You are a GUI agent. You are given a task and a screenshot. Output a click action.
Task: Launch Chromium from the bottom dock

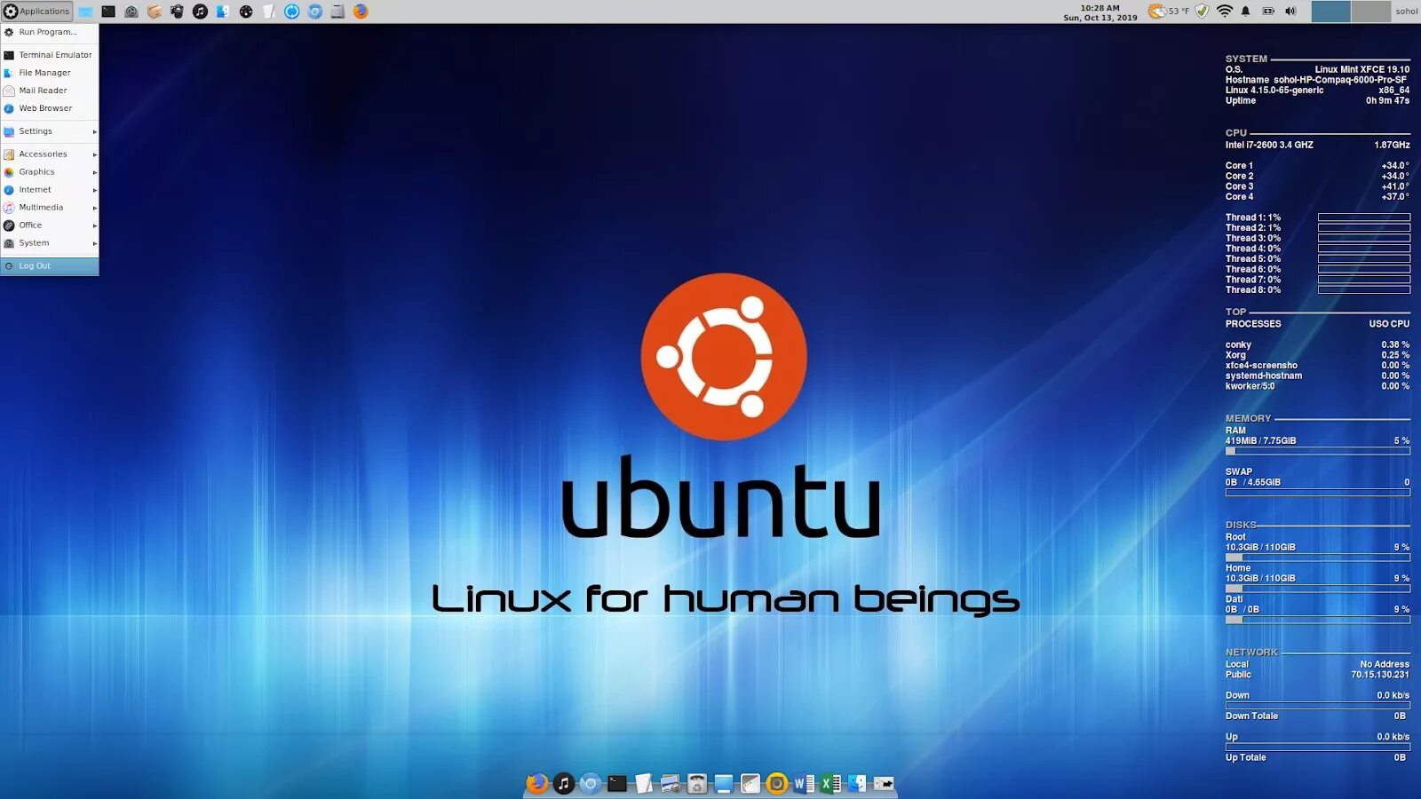tap(590, 783)
